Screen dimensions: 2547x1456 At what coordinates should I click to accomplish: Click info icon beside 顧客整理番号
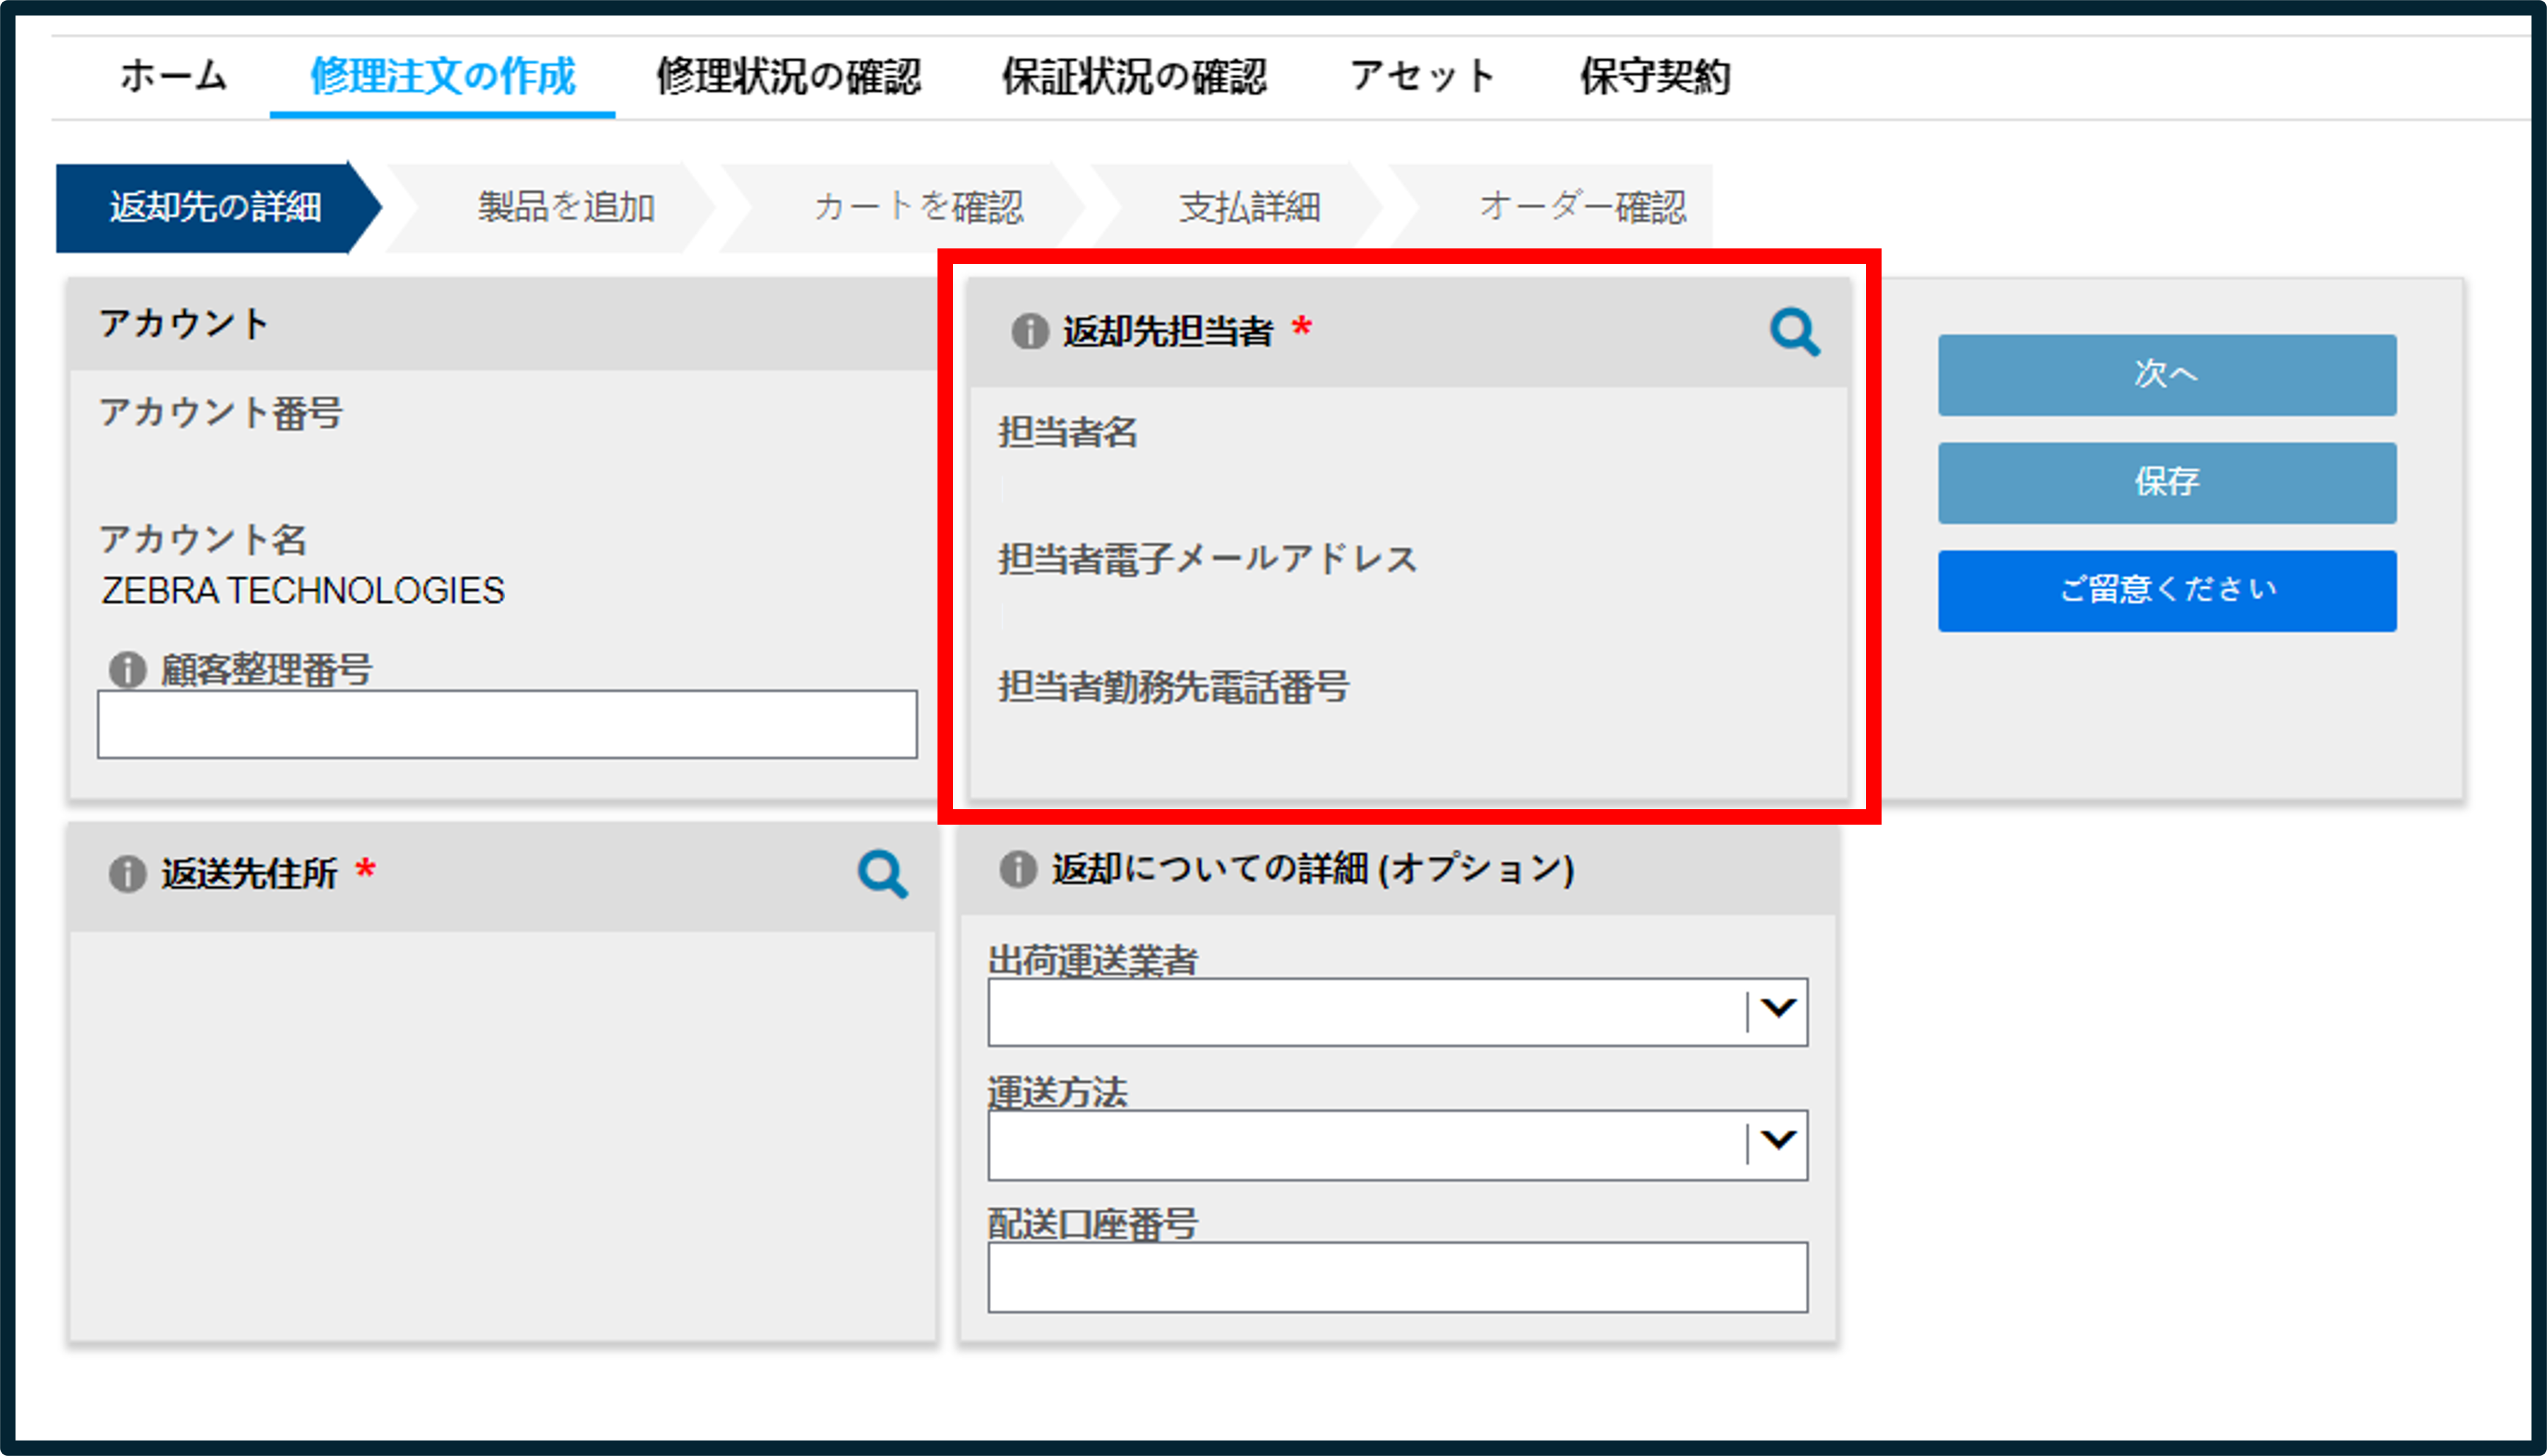[x=127, y=669]
